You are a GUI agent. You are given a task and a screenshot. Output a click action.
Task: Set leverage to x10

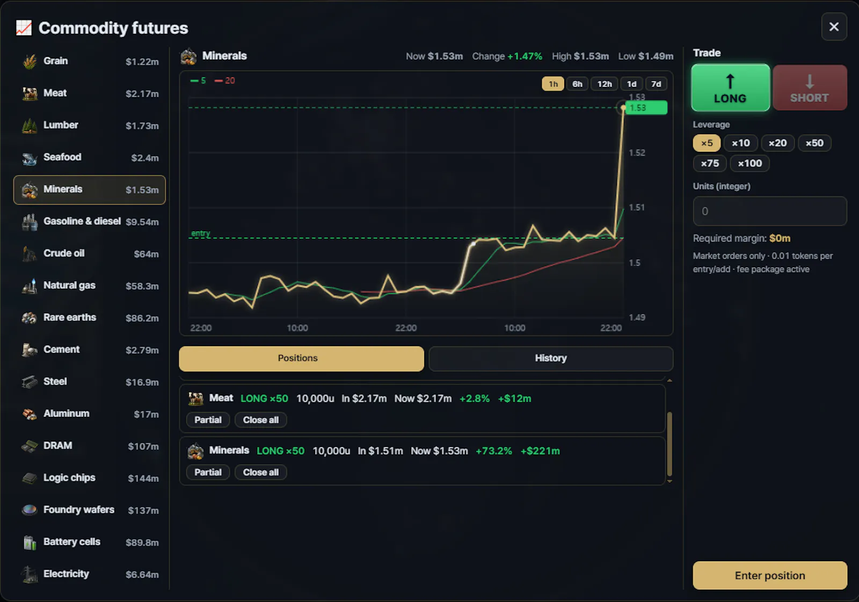[x=741, y=143]
